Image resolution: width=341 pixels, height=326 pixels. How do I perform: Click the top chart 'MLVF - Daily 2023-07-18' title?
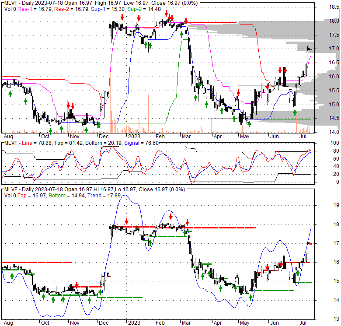click(x=34, y=3)
